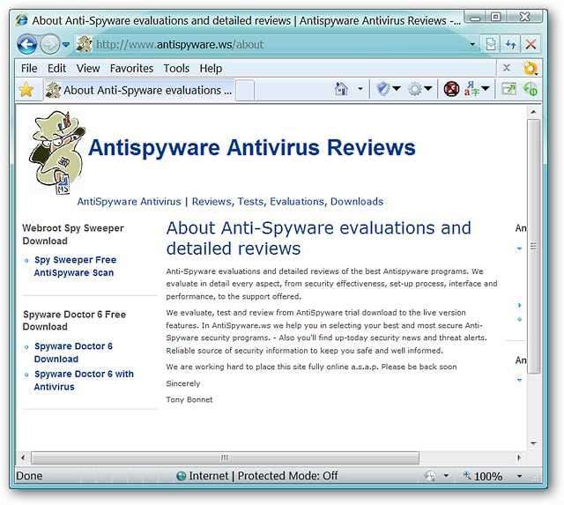Screen dimensions: 564x505
Task: Click the translate characters toolbar icon
Action: 473,89
